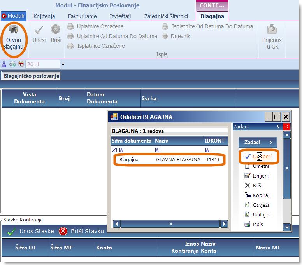Open the Moduli menu

pyautogui.click(x=14, y=16)
